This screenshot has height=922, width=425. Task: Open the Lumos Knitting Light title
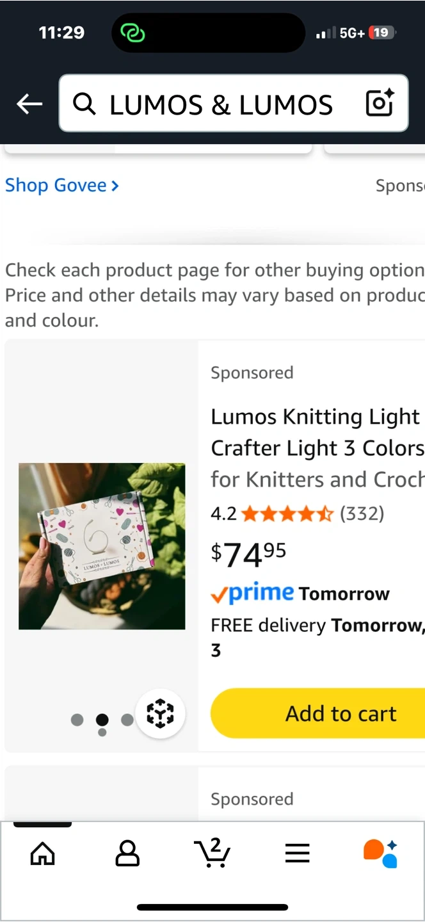point(317,448)
